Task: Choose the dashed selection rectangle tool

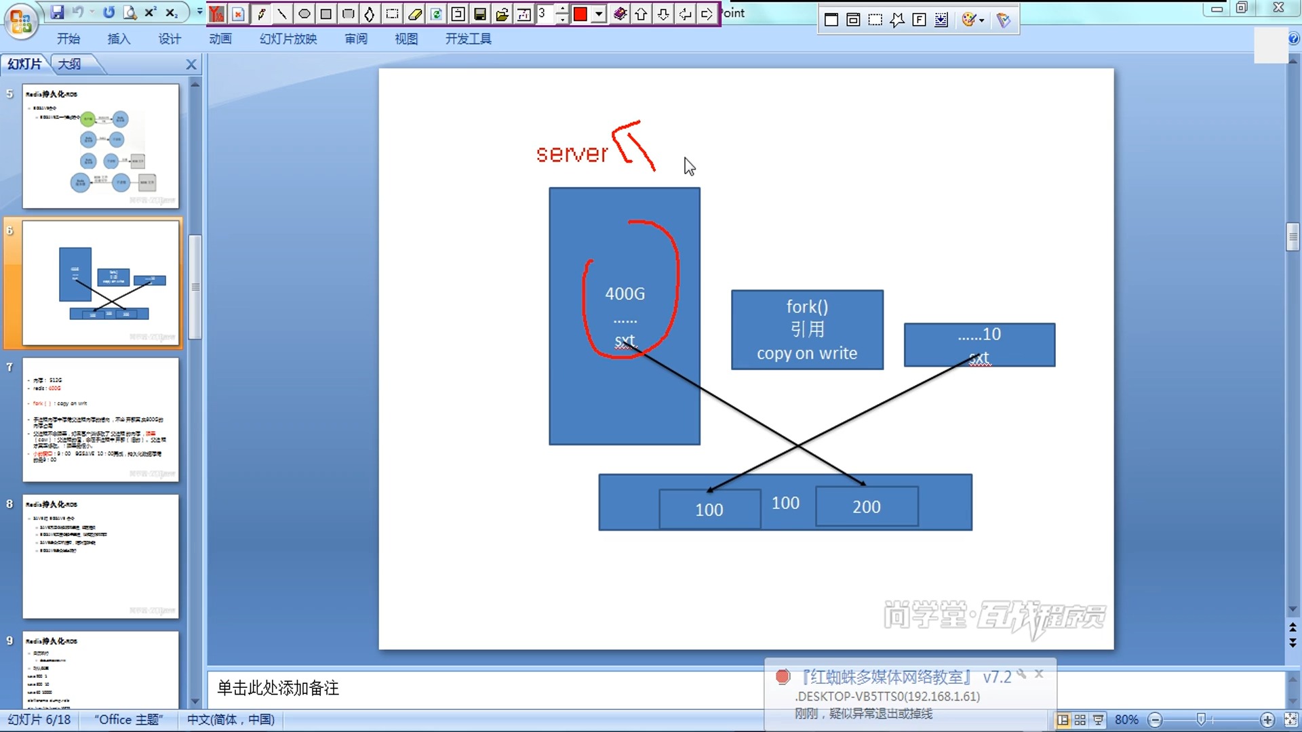Action: coord(392,14)
